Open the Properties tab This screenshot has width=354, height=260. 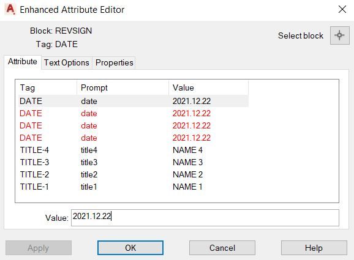[x=115, y=62]
